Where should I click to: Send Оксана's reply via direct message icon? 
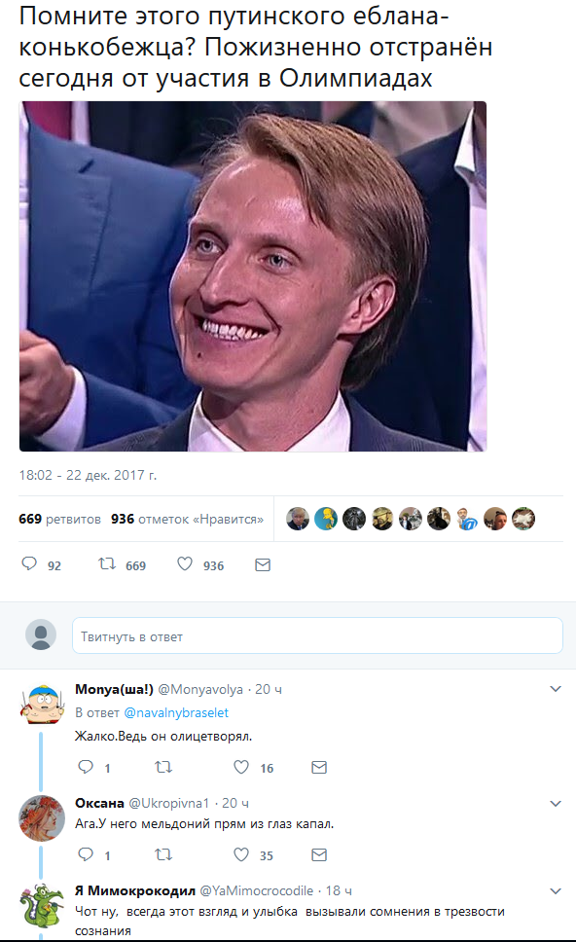pos(319,854)
